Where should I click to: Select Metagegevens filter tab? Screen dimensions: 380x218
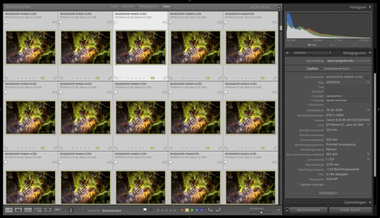pos(148,7)
